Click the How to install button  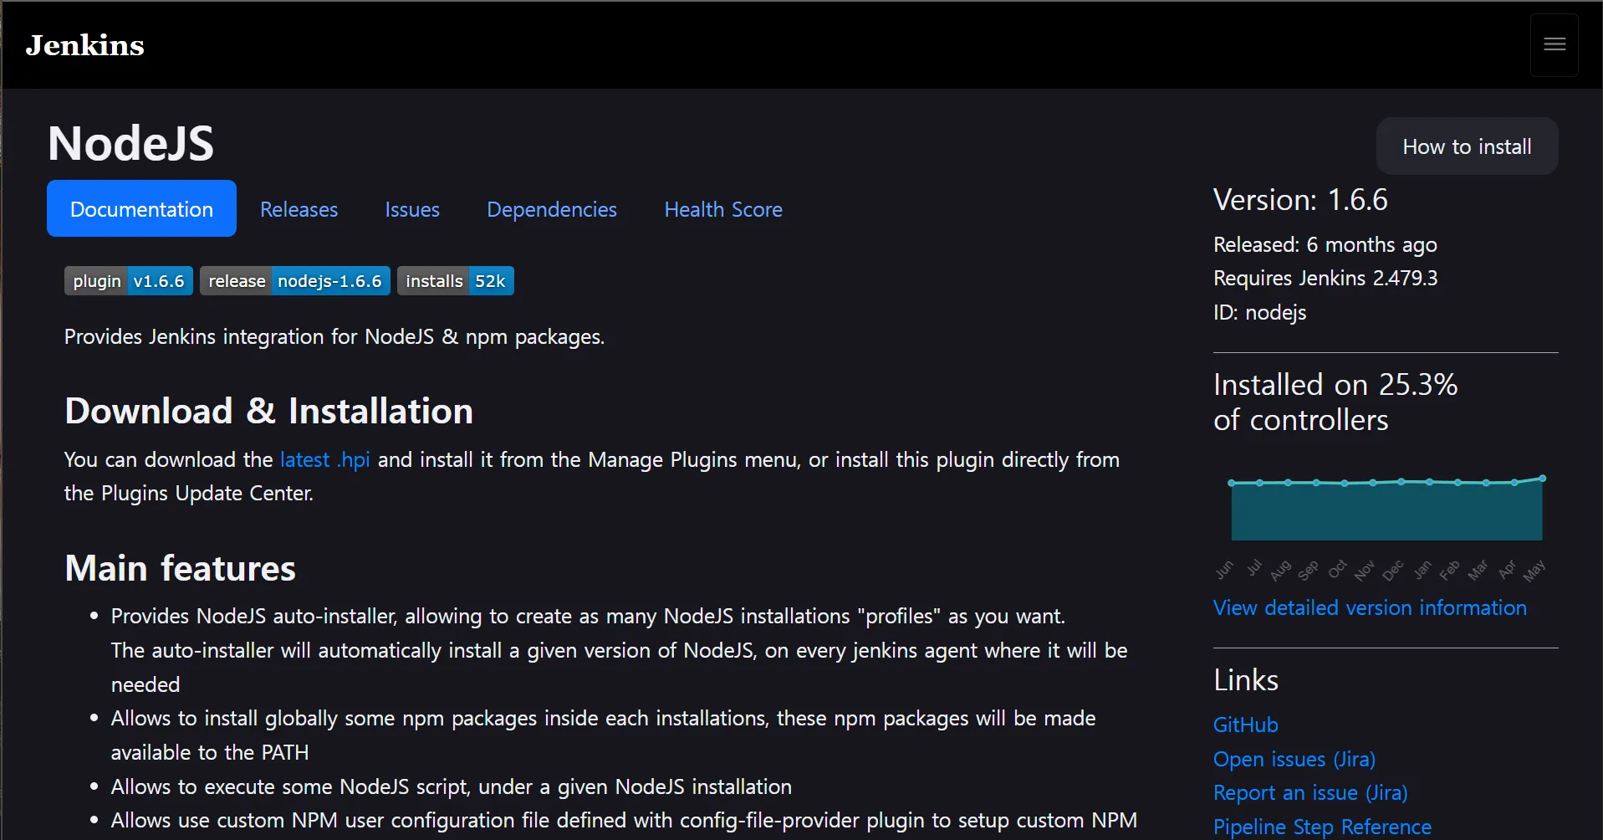pyautogui.click(x=1467, y=146)
